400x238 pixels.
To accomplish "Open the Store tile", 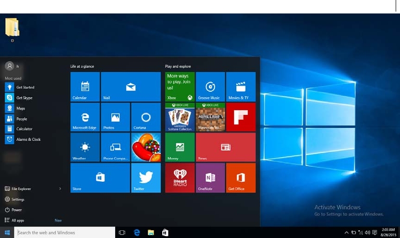I will [100, 177].
